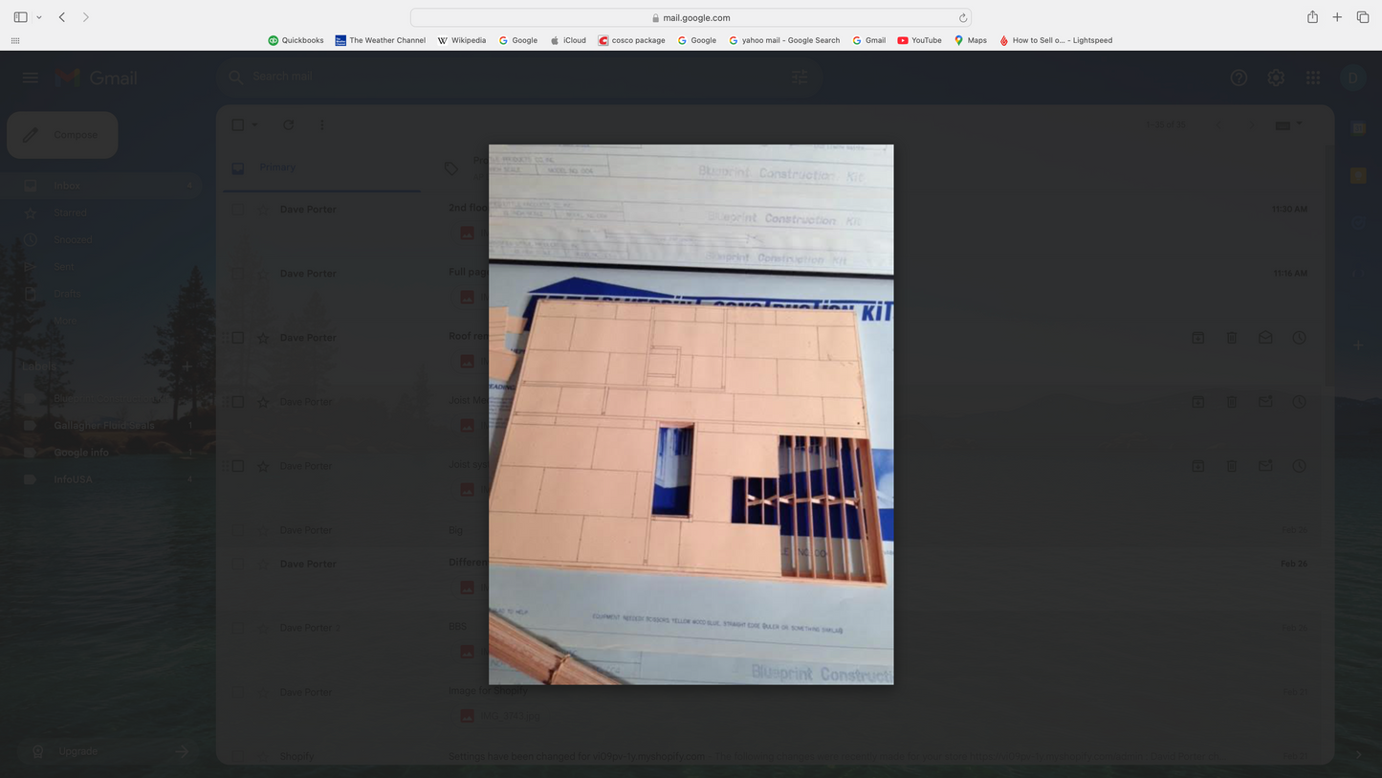Viewport: 1382px width, 778px height.
Task: Open the Google apps grid
Action: pyautogui.click(x=1312, y=78)
